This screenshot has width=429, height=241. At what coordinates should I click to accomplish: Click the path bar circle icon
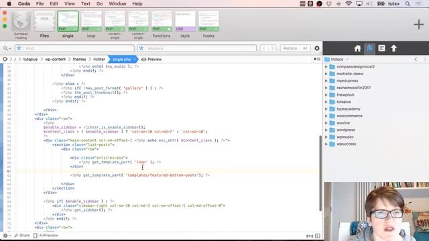click(5, 60)
